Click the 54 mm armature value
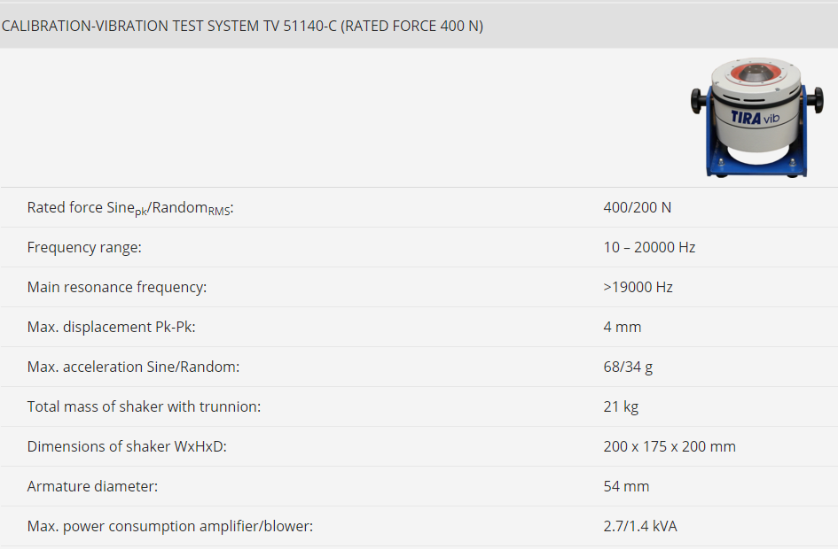The height and width of the screenshot is (549, 838). tap(626, 487)
